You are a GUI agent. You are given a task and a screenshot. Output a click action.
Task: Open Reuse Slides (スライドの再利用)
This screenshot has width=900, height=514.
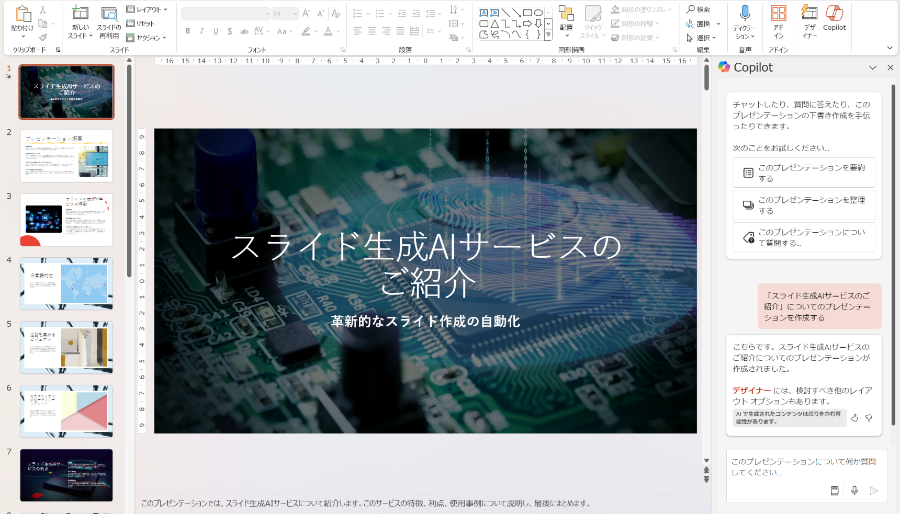coord(109,23)
